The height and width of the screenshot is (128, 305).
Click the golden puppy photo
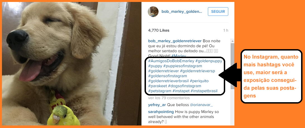72,64
